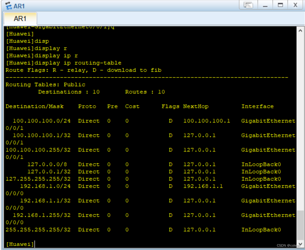Click 'Direct' in the 127.0.0.1/32 row

click(89, 172)
